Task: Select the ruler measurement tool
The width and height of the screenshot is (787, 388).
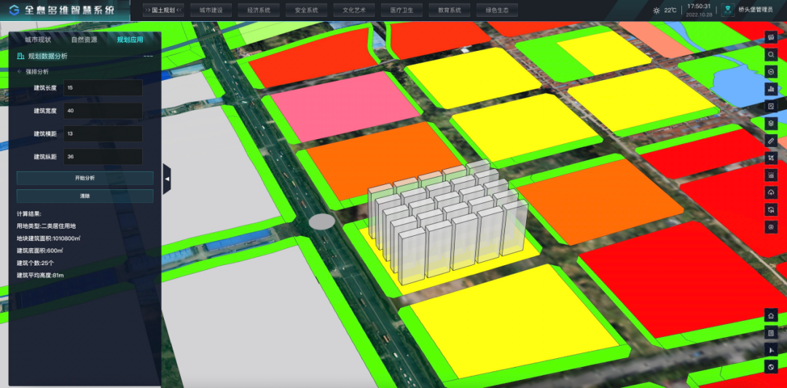Action: (771, 140)
